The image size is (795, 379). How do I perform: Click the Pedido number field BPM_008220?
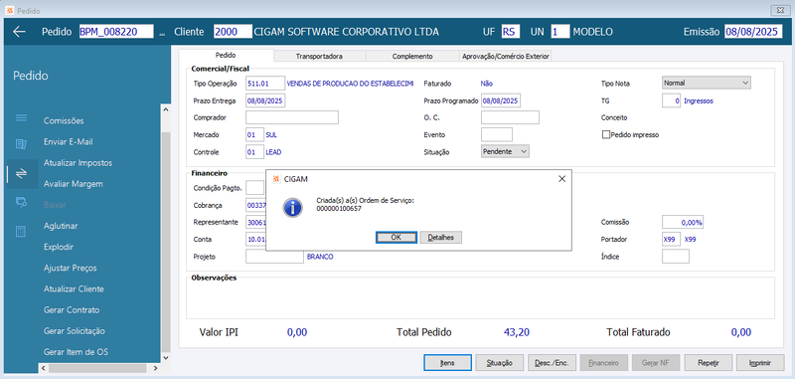click(116, 32)
